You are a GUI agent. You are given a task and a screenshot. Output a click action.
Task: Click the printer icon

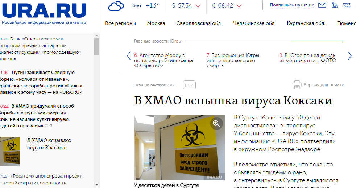click(x=297, y=85)
